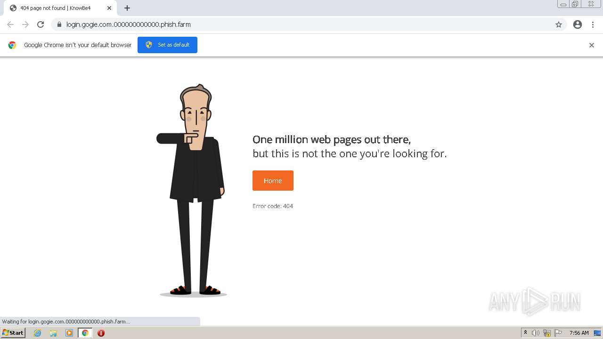Launch Internet Explorer from the taskbar

38,333
